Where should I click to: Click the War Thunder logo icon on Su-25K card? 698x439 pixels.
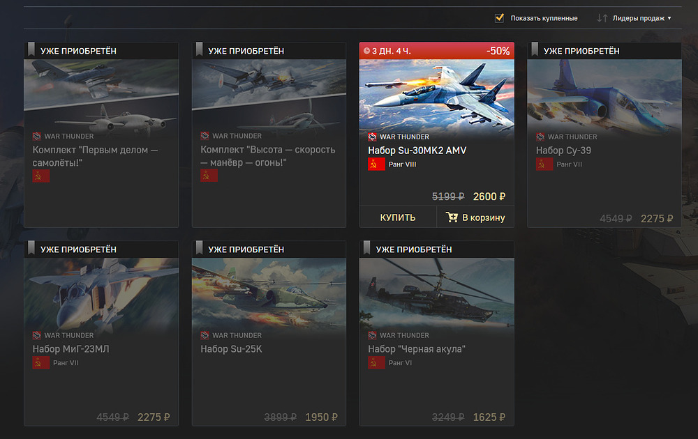205,335
